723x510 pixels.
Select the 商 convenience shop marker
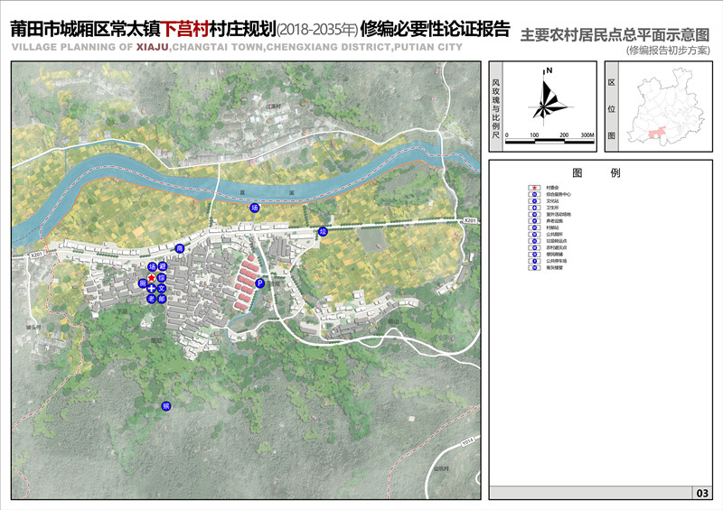[x=179, y=248]
